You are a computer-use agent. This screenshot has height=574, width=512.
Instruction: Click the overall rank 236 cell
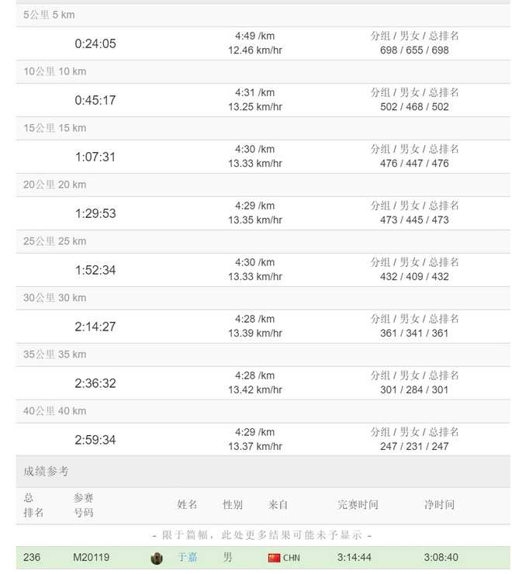[x=32, y=557]
